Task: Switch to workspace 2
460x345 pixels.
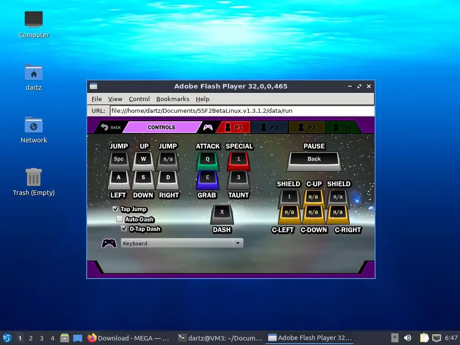Action: pyautogui.click(x=31, y=338)
